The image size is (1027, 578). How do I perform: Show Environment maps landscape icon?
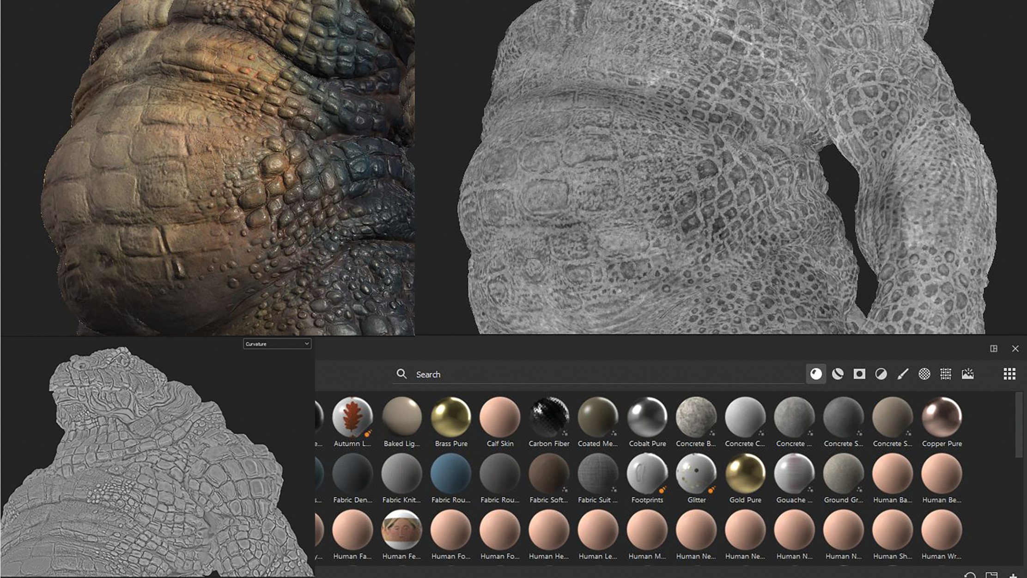[x=967, y=374]
